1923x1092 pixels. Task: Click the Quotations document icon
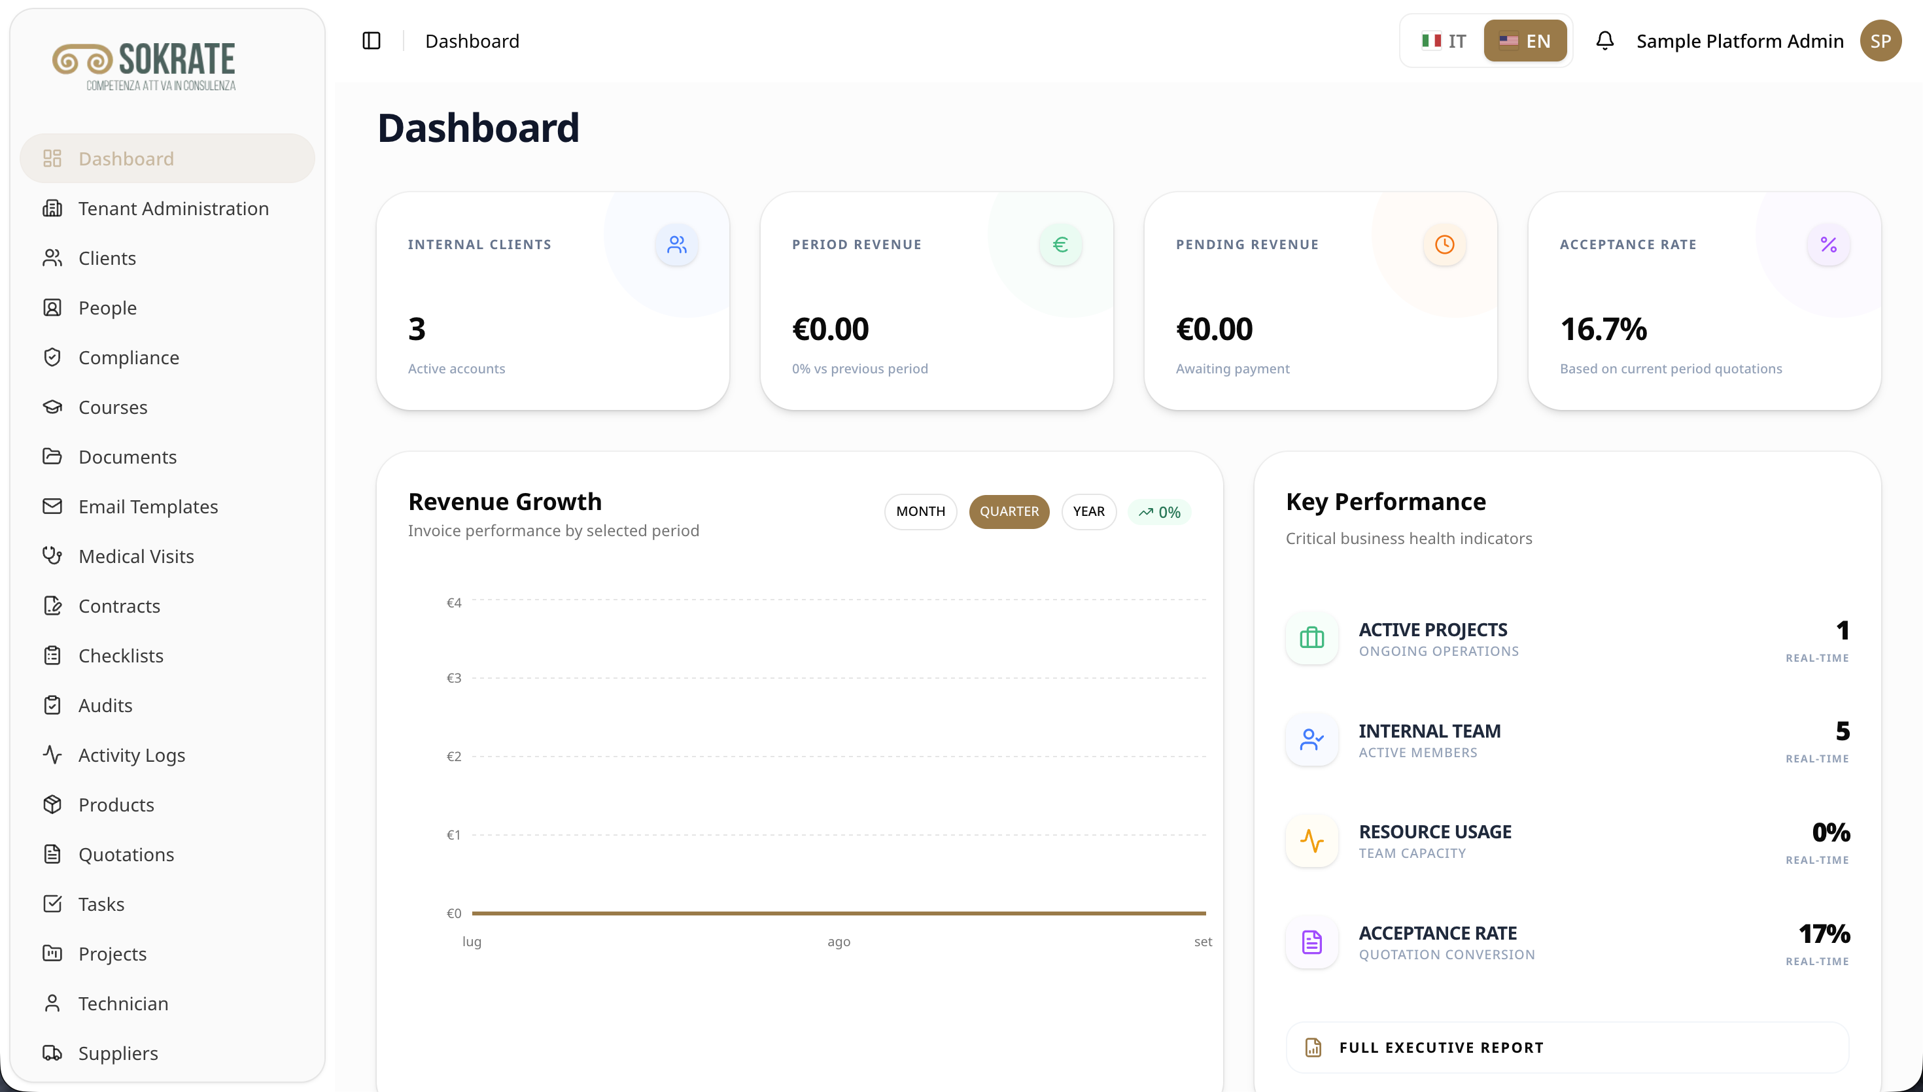click(52, 854)
